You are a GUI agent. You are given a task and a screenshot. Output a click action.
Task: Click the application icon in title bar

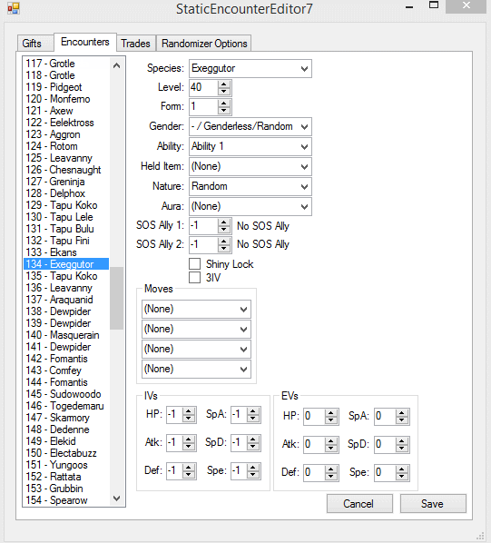(13, 8)
